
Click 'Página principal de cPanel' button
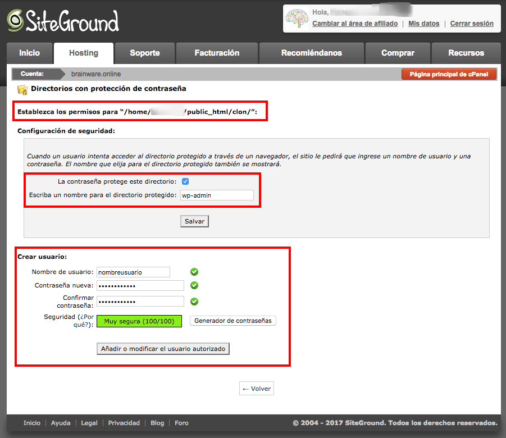click(449, 74)
